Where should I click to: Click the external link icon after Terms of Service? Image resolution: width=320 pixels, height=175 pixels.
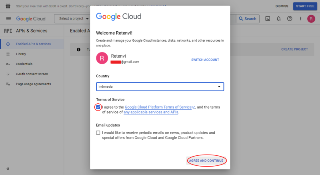[194, 107]
